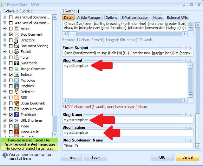Click the URL Shortener icon

coord(17,120)
